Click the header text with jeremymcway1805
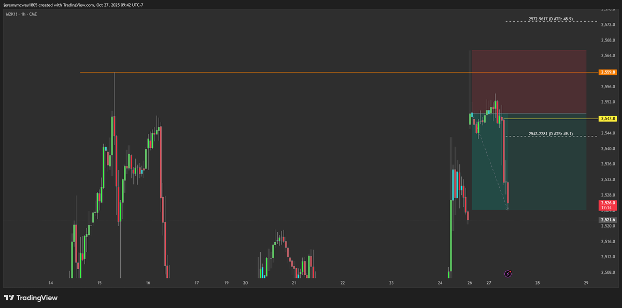This screenshot has height=308, width=622. coord(73,5)
